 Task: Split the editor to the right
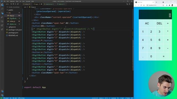pyautogui.click(x=129, y=4)
